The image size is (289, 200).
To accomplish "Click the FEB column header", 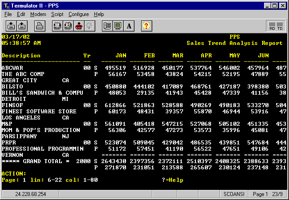I will click(x=150, y=56).
